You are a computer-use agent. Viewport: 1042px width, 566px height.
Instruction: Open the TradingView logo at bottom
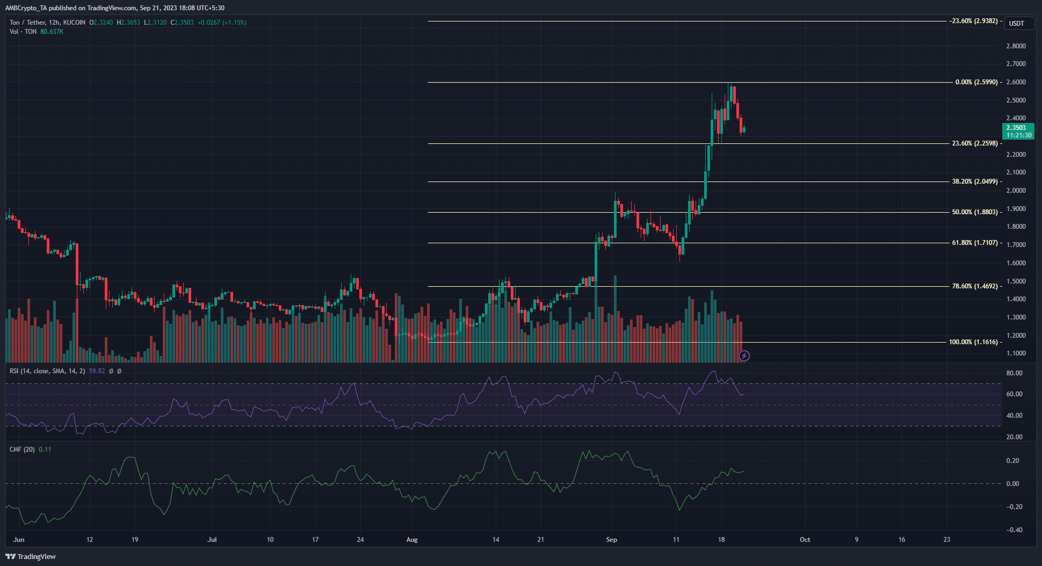pyautogui.click(x=31, y=556)
